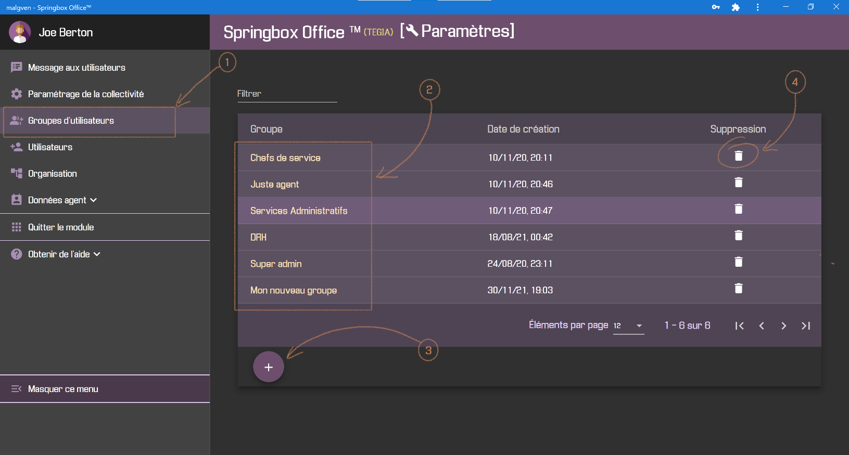Screen dimensions: 849x455
Task: Click the password key icon in title bar
Action: [x=716, y=7]
